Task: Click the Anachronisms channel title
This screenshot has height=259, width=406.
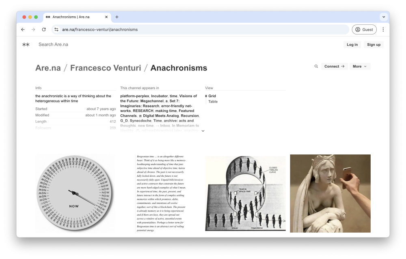Action: pyautogui.click(x=179, y=68)
